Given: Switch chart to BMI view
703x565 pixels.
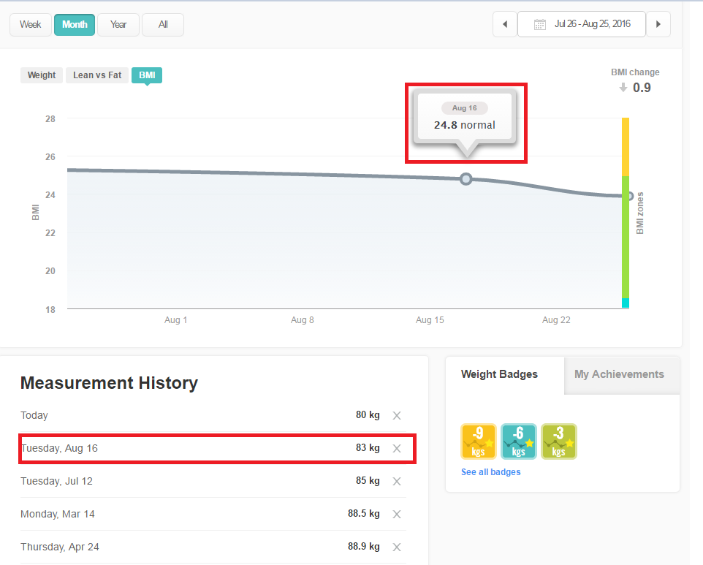Looking at the screenshot, I should coord(147,75).
